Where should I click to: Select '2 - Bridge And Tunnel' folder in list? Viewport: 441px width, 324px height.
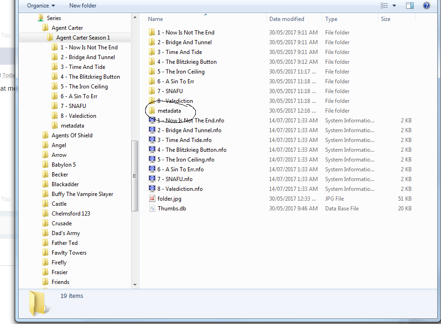[x=184, y=42]
